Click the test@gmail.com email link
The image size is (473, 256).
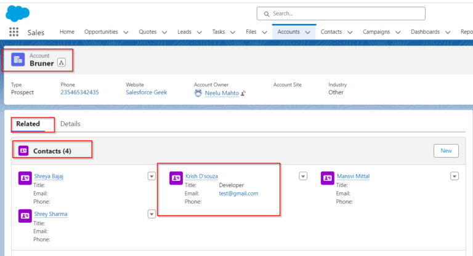[x=238, y=193]
